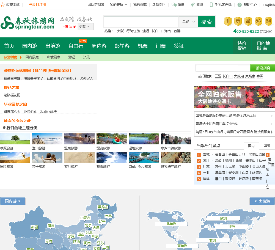Open the 水乡古镇旅游 thumbnail

click(x=176, y=139)
